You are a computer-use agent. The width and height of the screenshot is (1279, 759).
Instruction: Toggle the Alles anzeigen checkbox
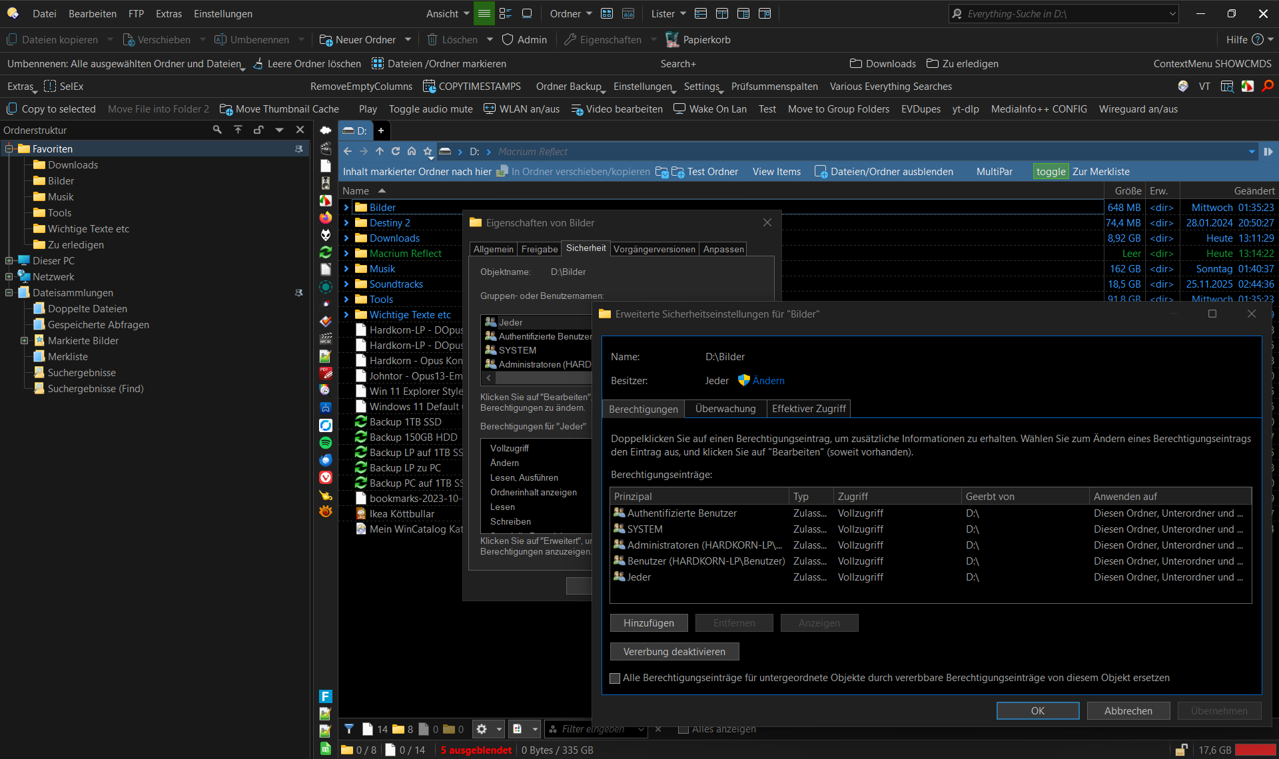click(x=683, y=730)
